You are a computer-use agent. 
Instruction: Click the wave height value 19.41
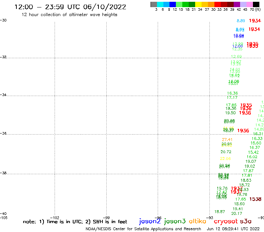(238, 209)
